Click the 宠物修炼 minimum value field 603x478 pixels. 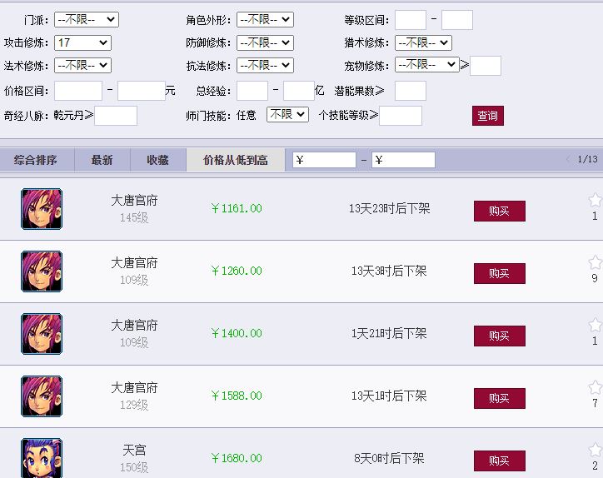click(x=486, y=66)
